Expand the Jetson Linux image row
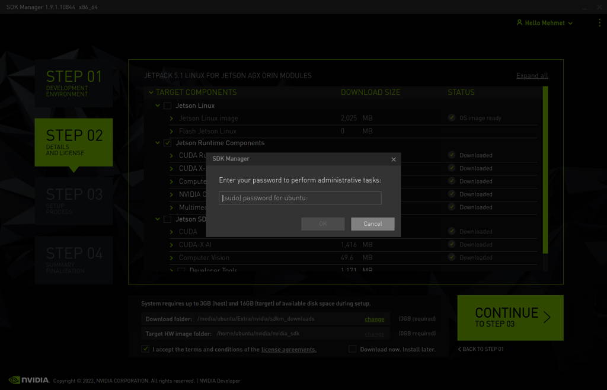 (171, 119)
